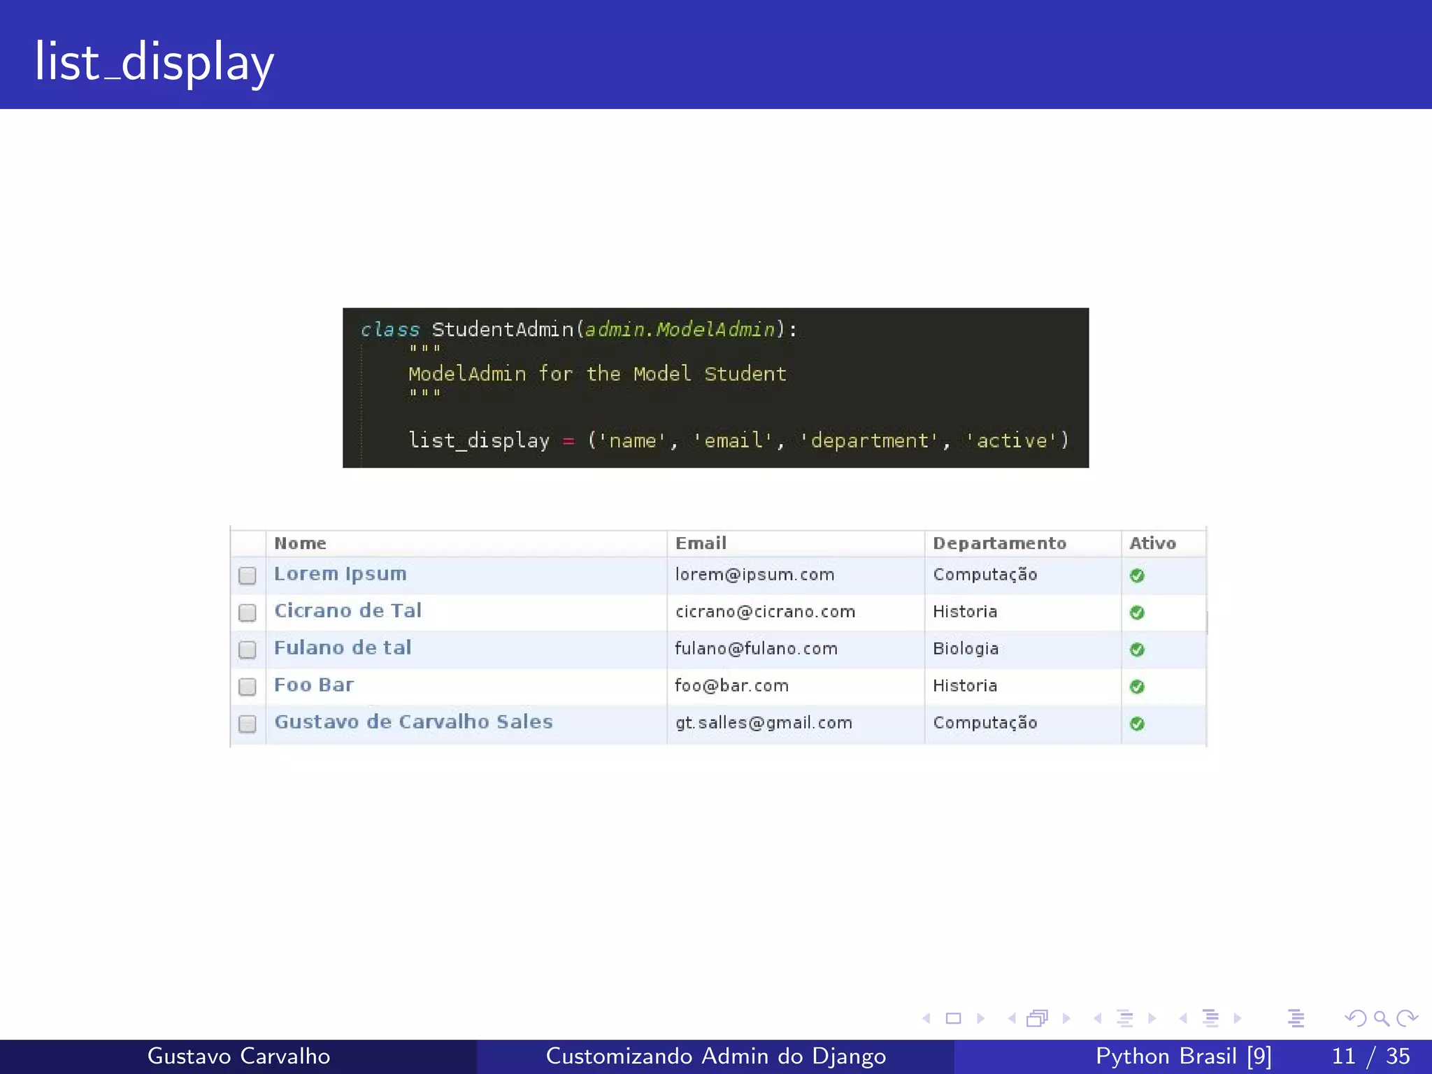The image size is (1432, 1074).
Task: Click the section navigation lines icon
Action: click(x=1210, y=1019)
